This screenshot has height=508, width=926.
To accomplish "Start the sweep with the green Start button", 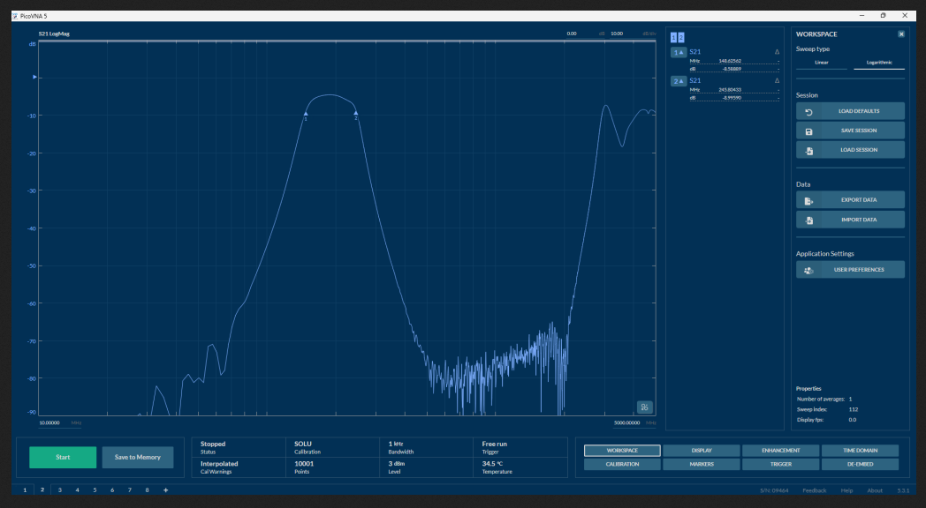I will coord(64,458).
